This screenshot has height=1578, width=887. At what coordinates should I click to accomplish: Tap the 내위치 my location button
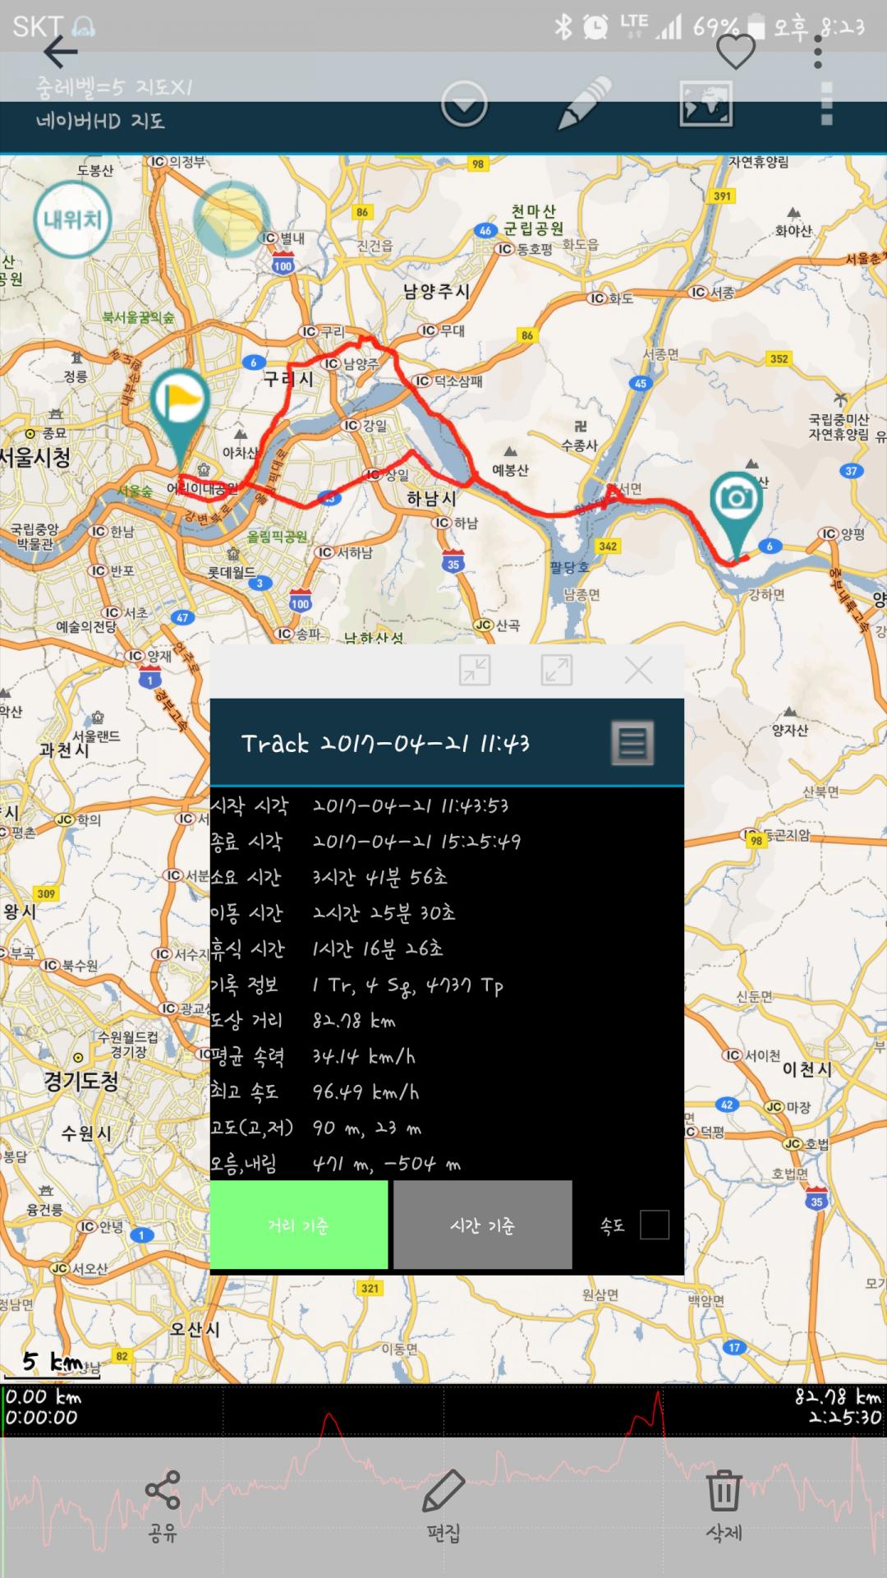tap(72, 219)
